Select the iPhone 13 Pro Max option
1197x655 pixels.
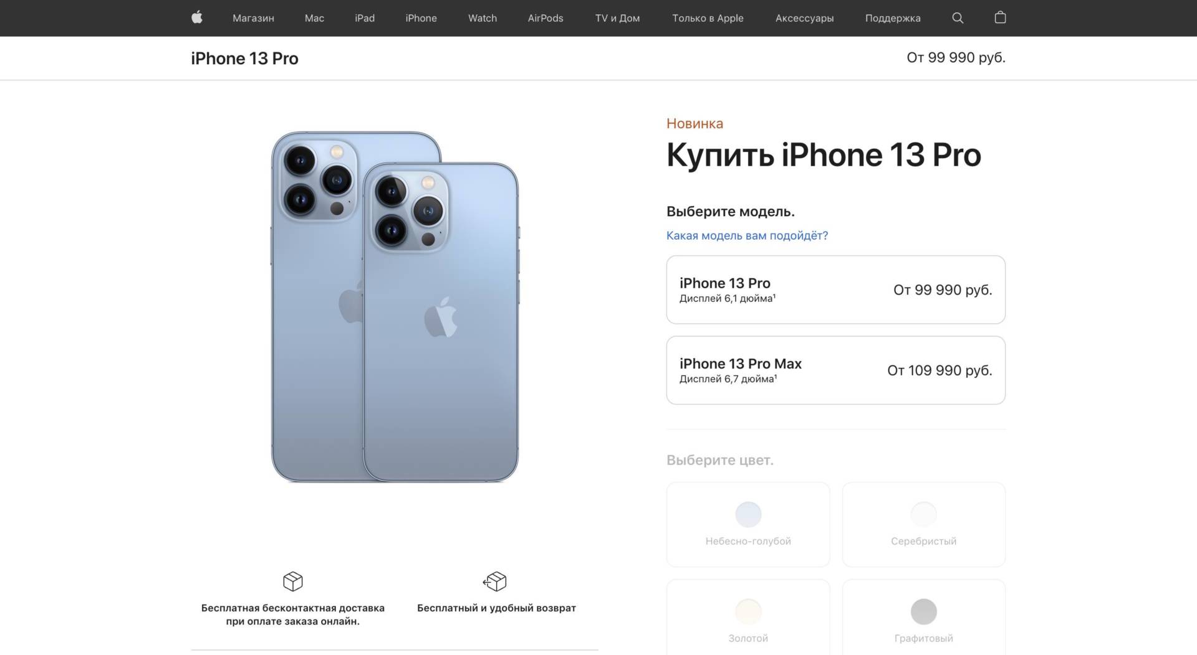click(x=835, y=370)
